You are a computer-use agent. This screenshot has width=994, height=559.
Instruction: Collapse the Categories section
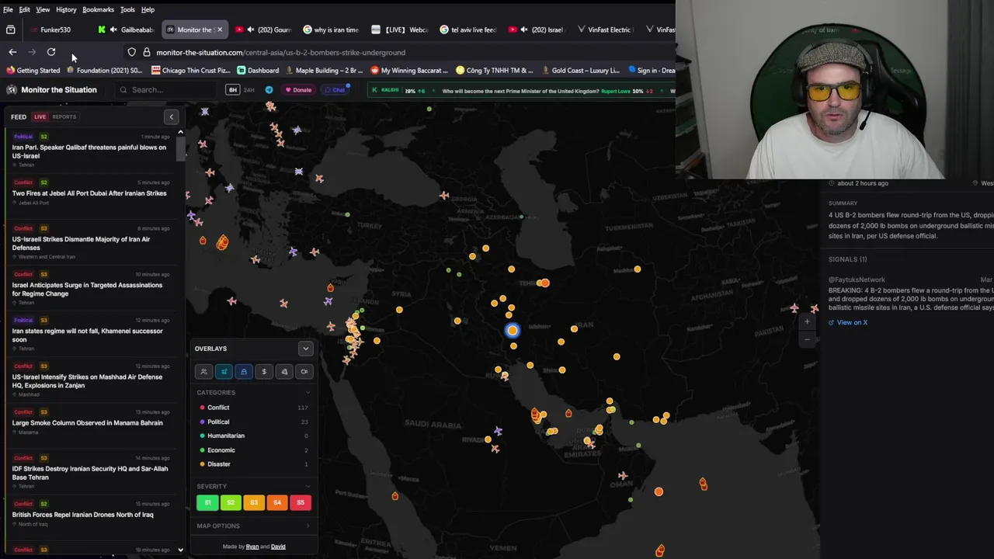tap(253, 393)
